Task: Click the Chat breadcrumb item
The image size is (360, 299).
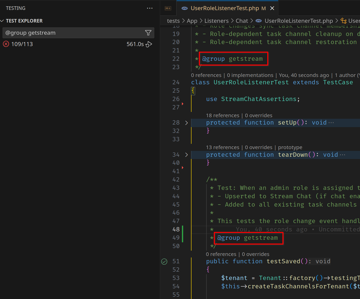Action: pos(242,21)
